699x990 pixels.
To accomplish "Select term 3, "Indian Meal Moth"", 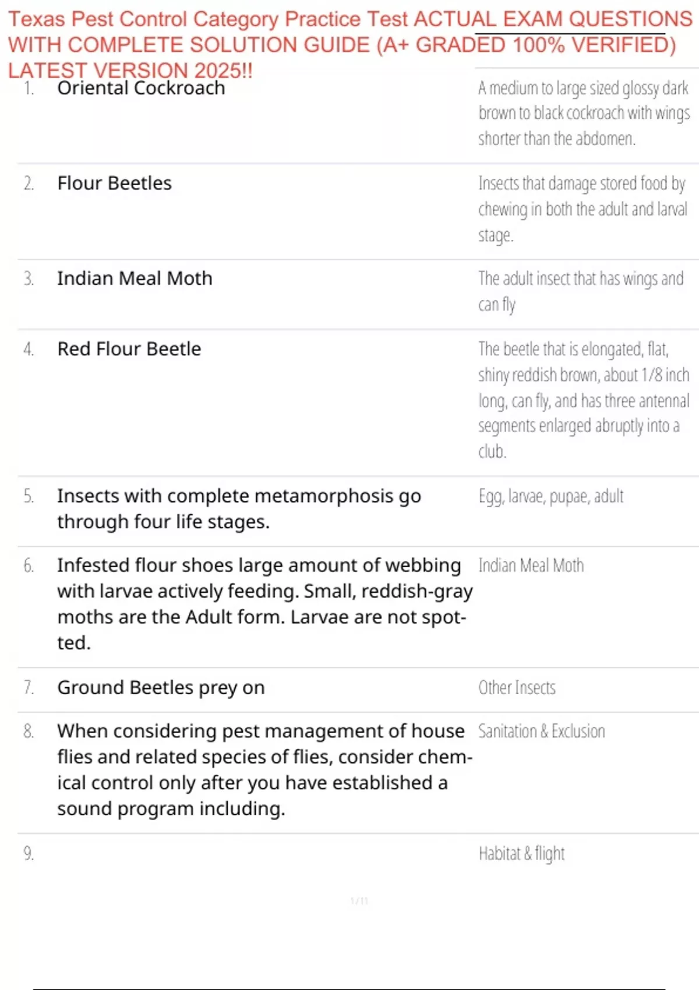I will tap(135, 278).
